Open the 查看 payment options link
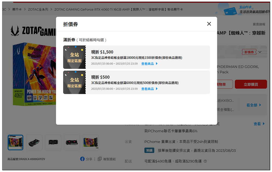This screenshot has height=172, width=272. (x=257, y=124)
